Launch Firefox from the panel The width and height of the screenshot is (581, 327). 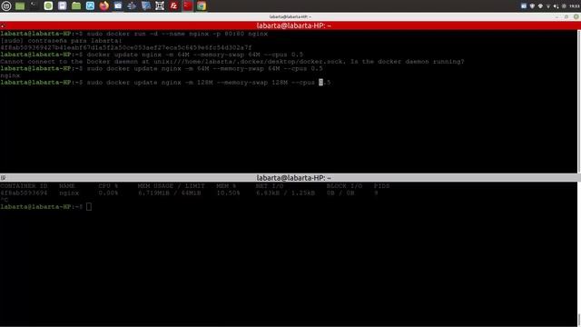click(x=104, y=5)
